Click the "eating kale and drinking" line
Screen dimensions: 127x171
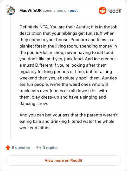tap(43, 121)
